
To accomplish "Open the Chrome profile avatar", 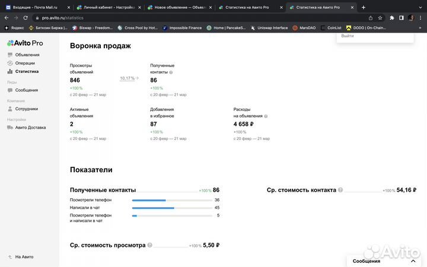I will click(410, 18).
